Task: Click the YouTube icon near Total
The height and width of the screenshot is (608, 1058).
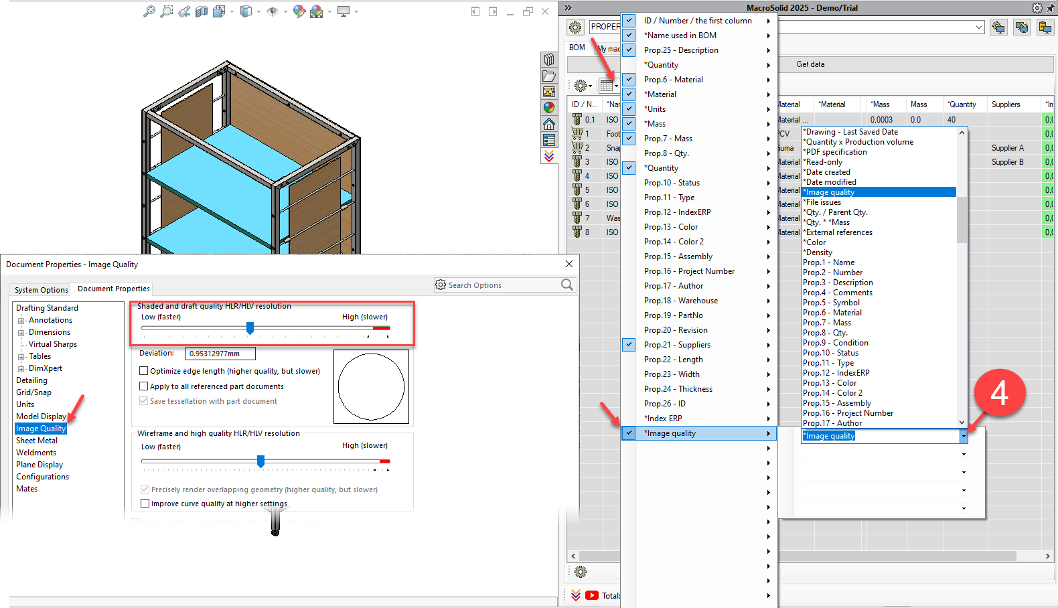Action: click(x=592, y=595)
